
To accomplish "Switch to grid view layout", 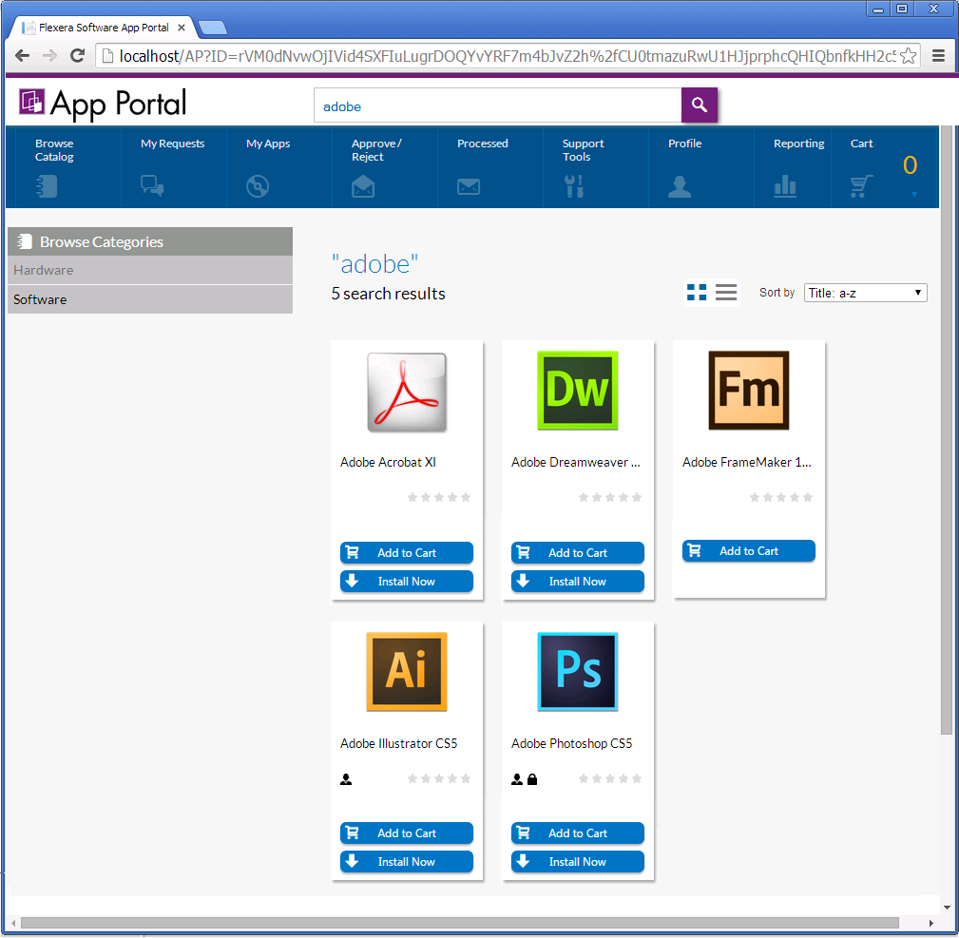I will tap(698, 292).
